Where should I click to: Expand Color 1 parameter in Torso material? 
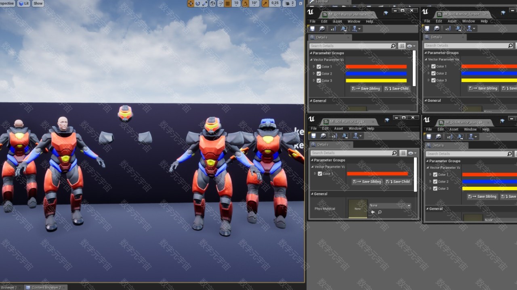coord(429,66)
